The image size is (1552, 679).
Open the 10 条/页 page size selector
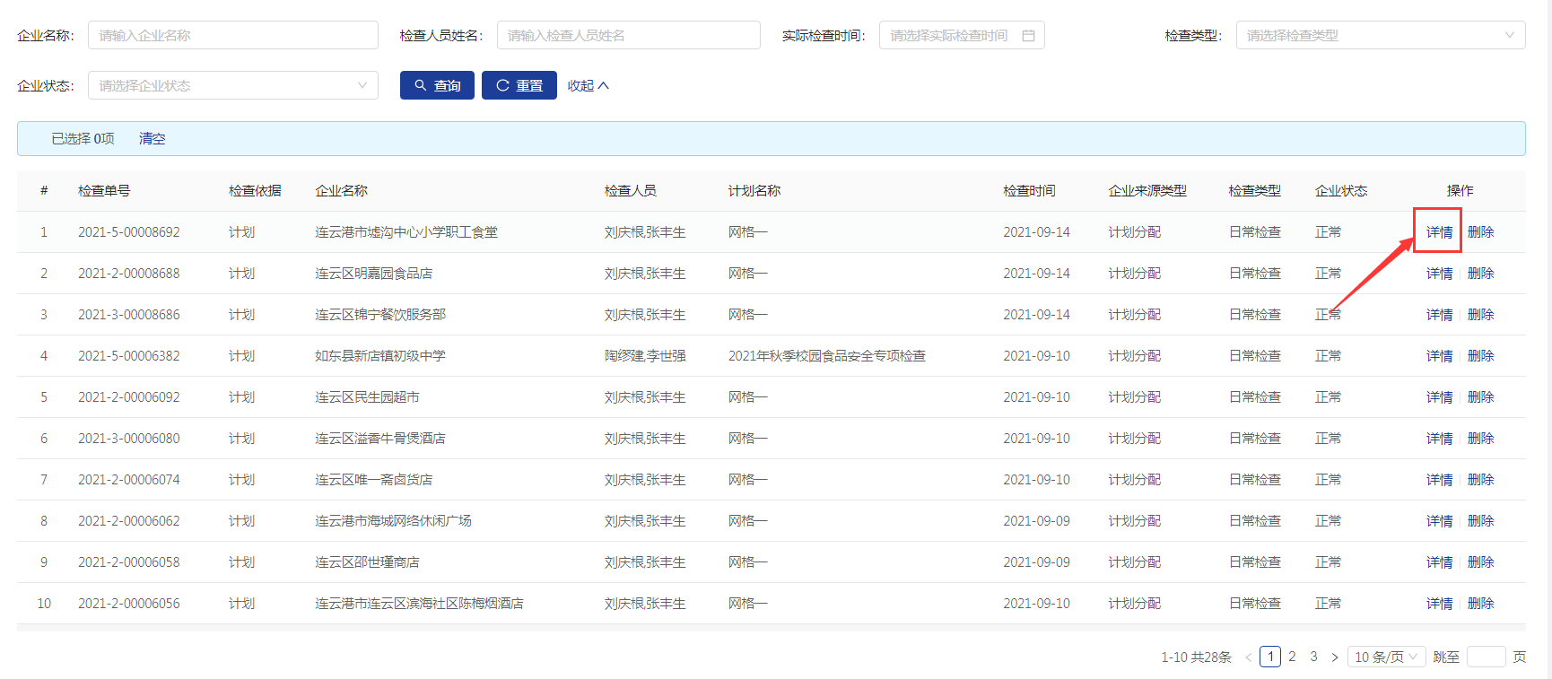[1386, 657]
